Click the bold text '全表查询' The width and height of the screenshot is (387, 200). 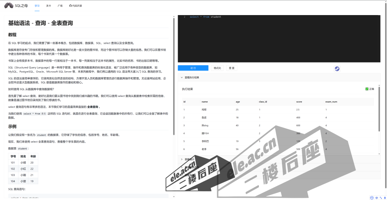pos(93,107)
